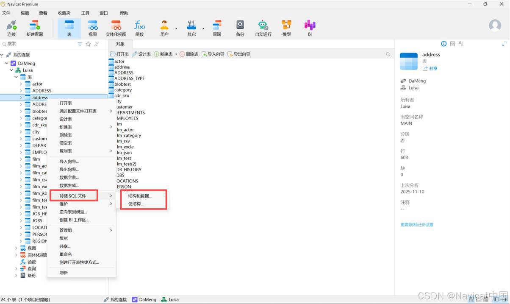
Task: Click the collapse icon next to the star
Action: click(97, 44)
